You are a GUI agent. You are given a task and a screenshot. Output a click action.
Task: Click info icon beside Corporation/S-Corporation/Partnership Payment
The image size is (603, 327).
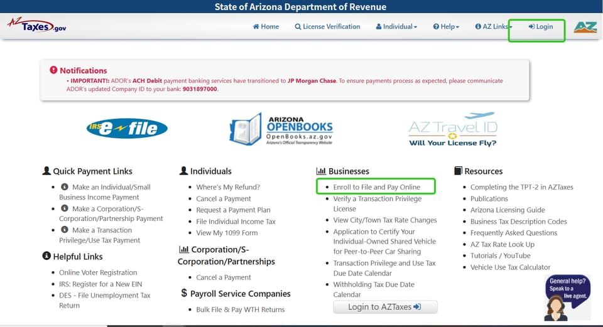click(x=65, y=208)
